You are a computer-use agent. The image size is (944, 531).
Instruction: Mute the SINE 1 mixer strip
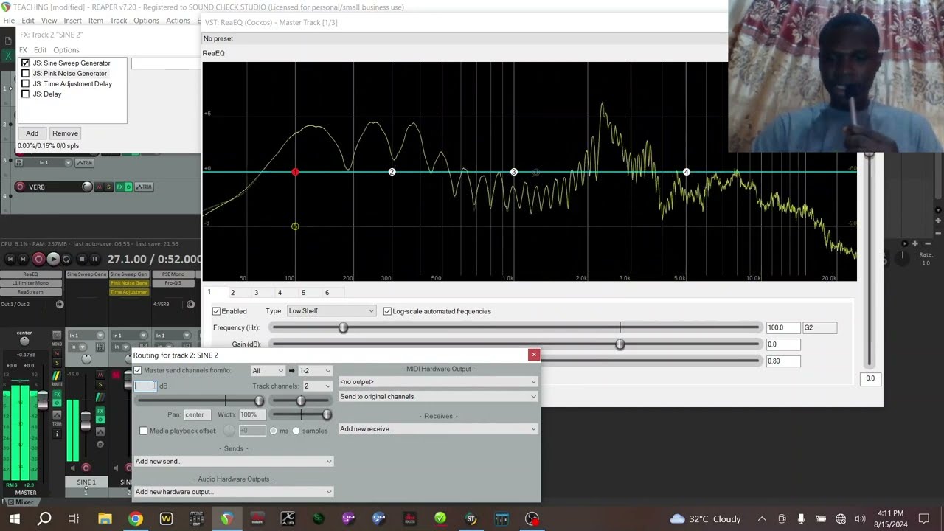(100, 375)
